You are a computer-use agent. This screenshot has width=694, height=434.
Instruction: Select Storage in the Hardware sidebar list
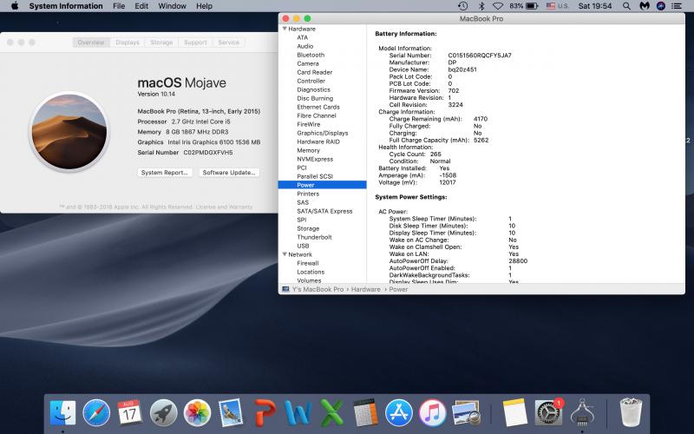click(308, 228)
